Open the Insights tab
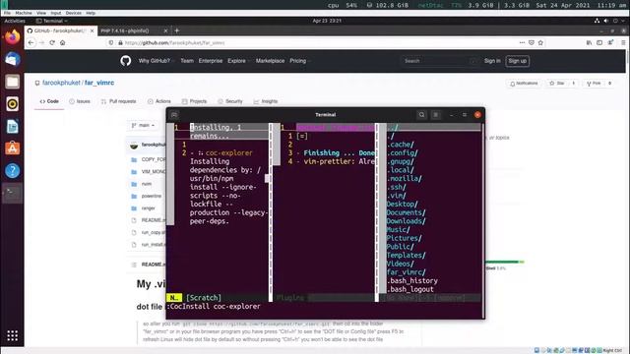This screenshot has height=354, width=630. point(266,101)
